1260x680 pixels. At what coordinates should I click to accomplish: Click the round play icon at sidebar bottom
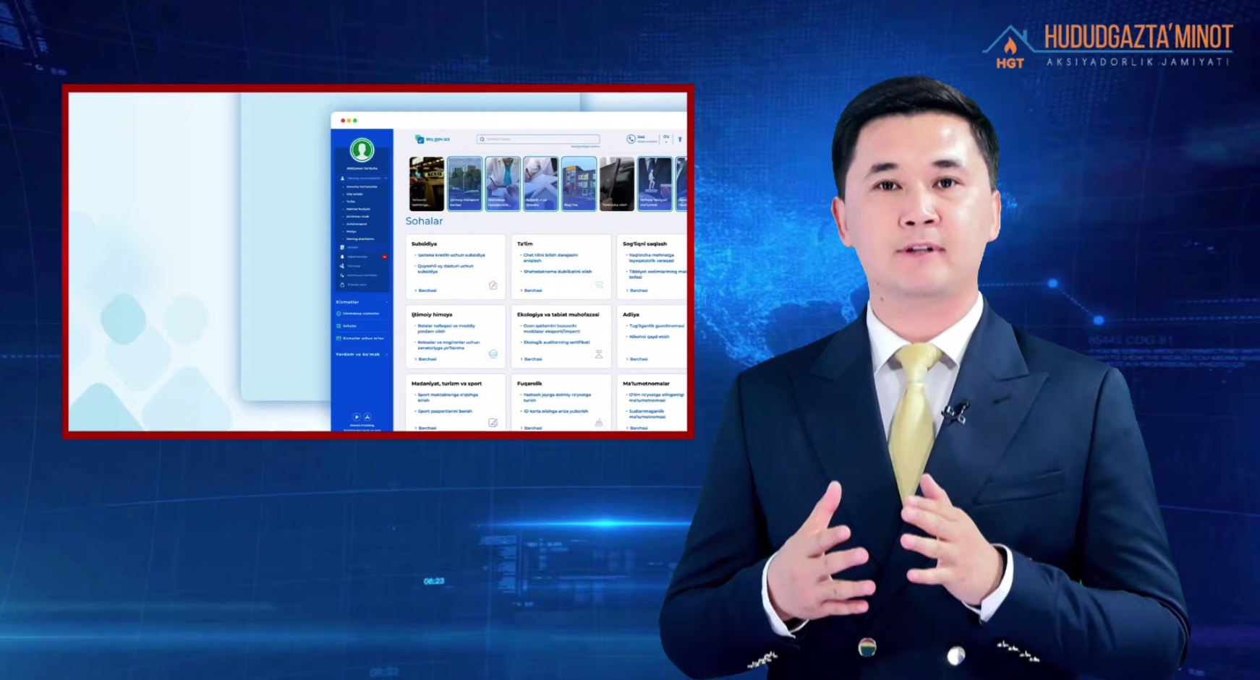coord(356,417)
